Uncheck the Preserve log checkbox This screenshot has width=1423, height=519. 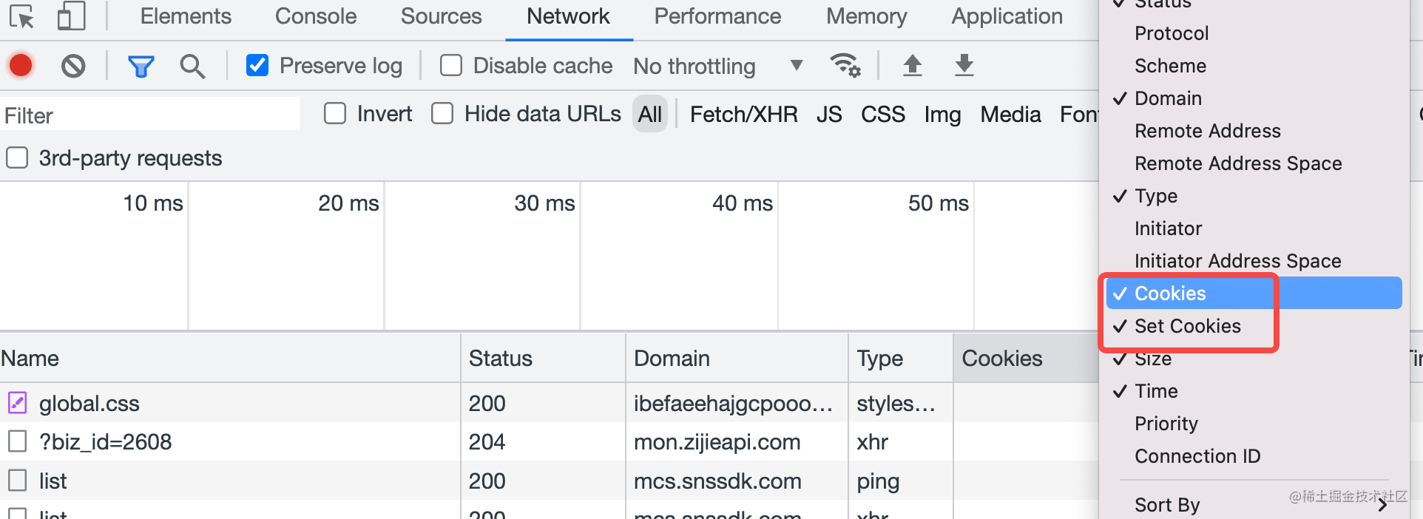click(257, 66)
